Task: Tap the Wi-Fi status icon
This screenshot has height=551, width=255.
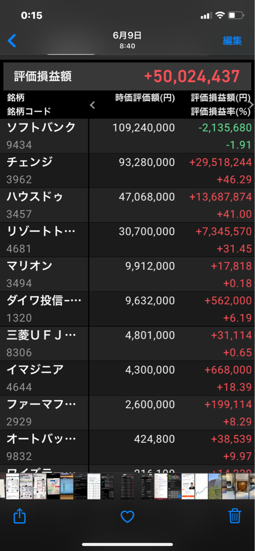Action: [x=220, y=15]
